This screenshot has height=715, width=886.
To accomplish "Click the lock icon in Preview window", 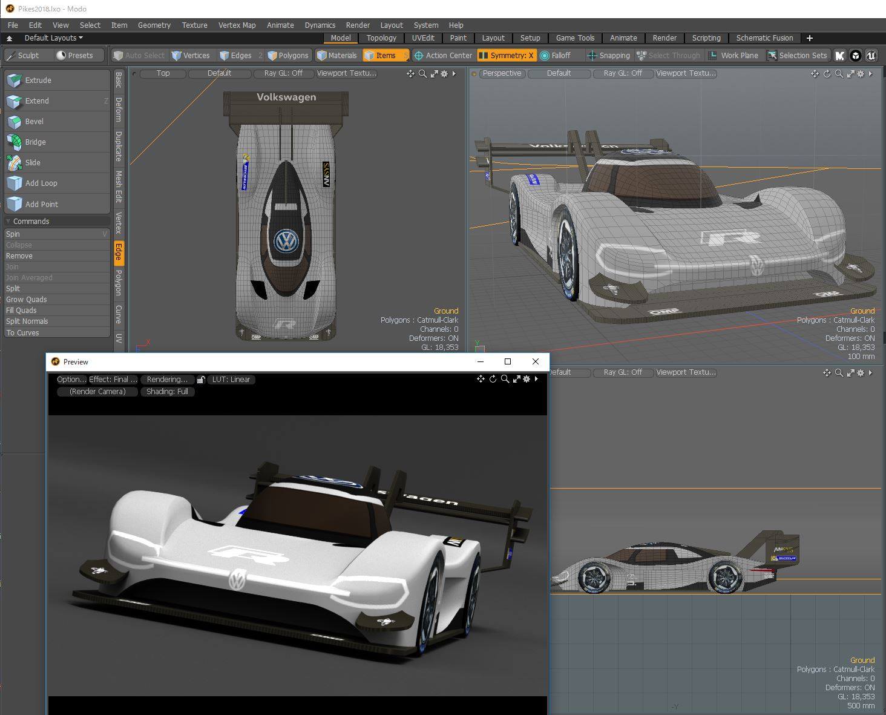I will (201, 380).
